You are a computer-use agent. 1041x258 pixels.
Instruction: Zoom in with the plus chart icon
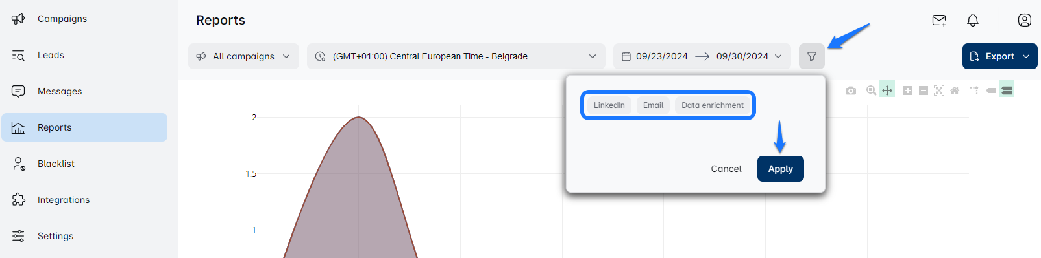908,91
